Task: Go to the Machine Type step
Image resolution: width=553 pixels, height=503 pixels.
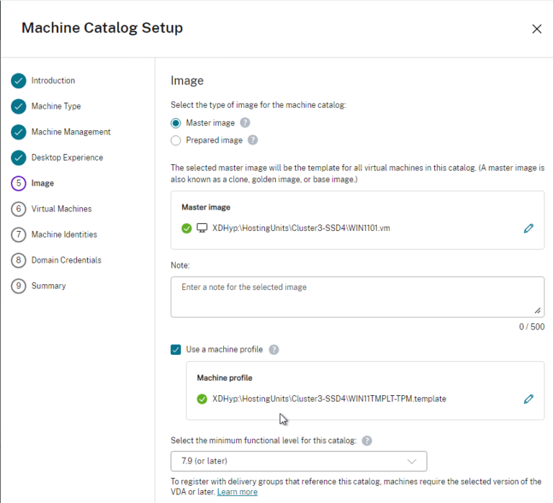Action: click(55, 107)
